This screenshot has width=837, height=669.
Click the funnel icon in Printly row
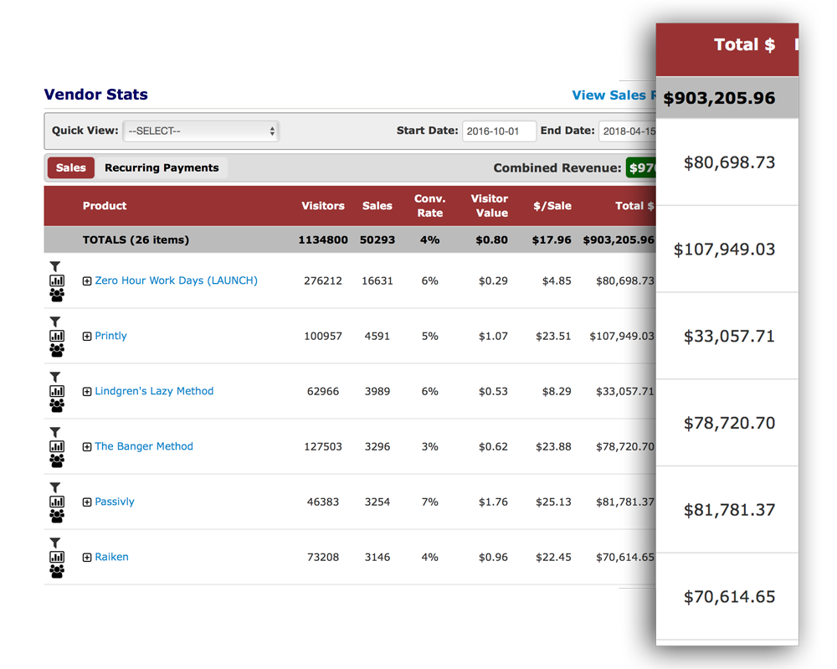(55, 322)
